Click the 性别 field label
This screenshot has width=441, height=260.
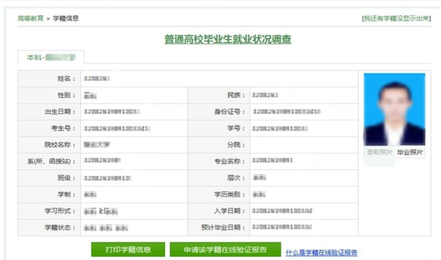(x=66, y=95)
